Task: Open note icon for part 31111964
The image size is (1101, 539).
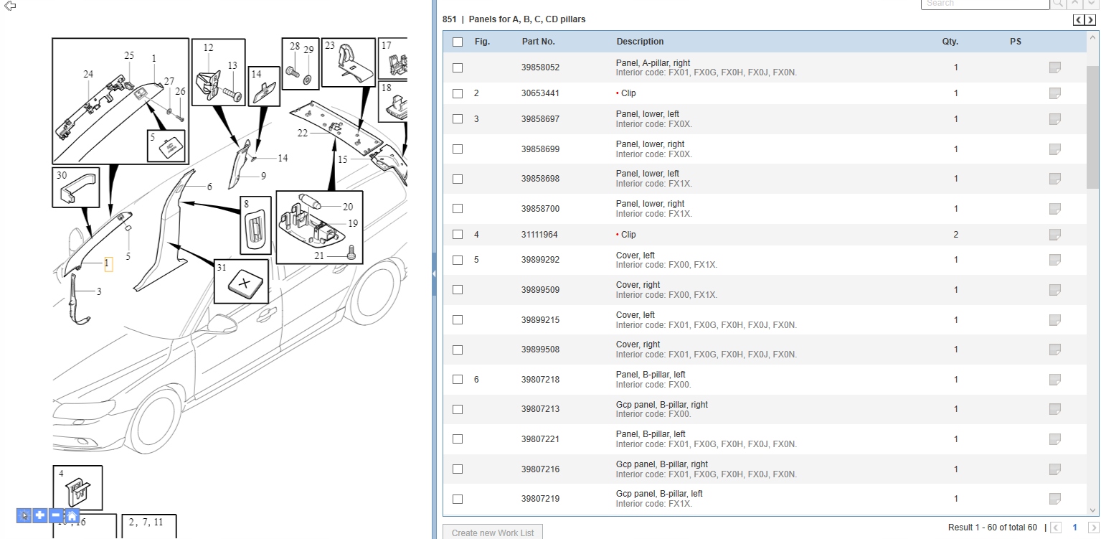Action: 1054,235
